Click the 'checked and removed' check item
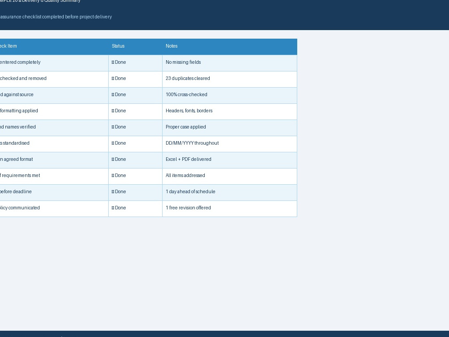The image size is (449, 337). click(54, 79)
